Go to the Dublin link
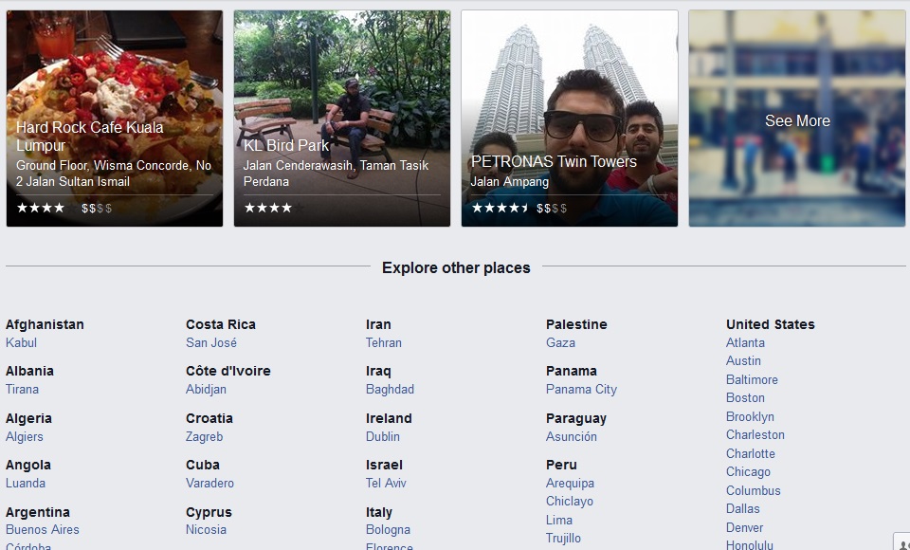This screenshot has width=910, height=550. click(383, 437)
